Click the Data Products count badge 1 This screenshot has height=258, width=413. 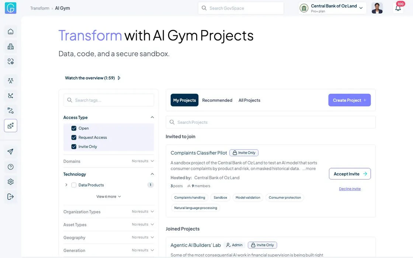[150, 185]
